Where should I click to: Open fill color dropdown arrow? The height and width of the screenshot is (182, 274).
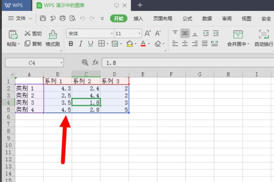pos(136,44)
